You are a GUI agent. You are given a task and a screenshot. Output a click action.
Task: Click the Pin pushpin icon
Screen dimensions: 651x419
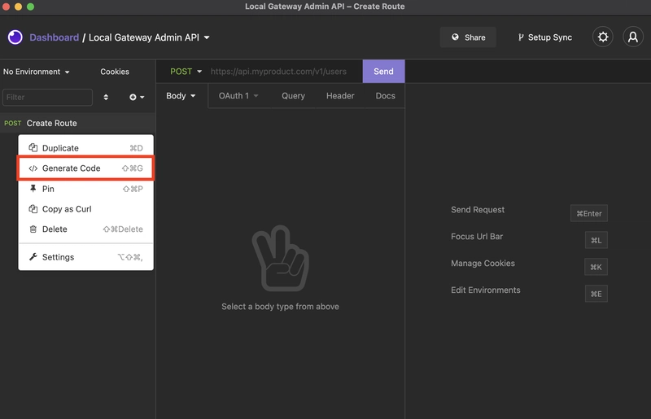click(33, 189)
